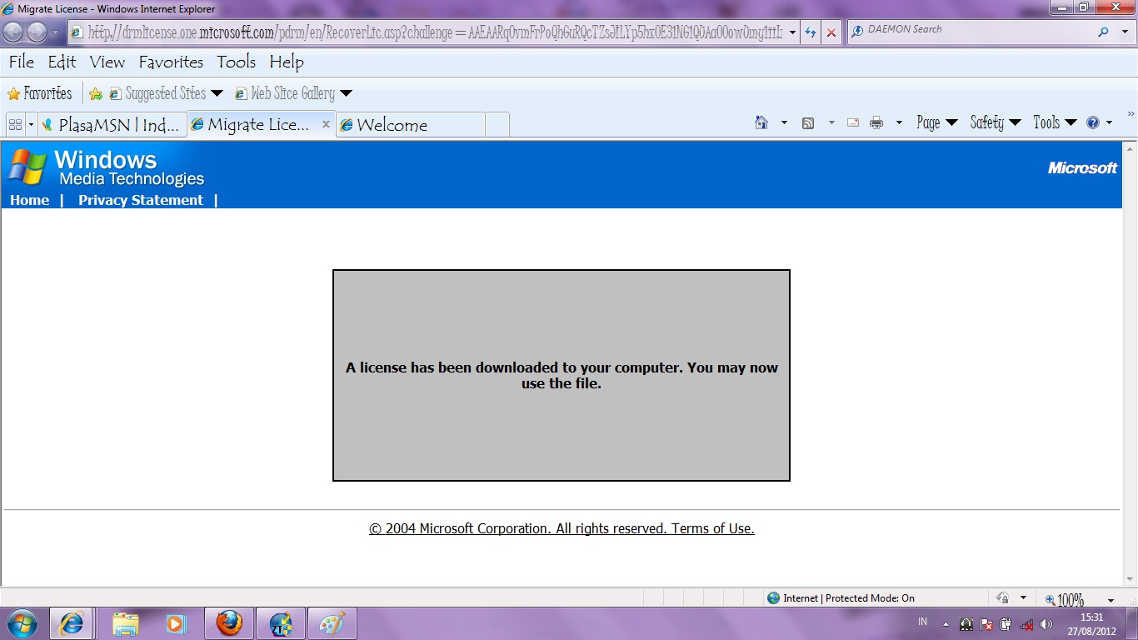Click the blue Help question mark icon
The image size is (1138, 640).
pyautogui.click(x=1093, y=122)
